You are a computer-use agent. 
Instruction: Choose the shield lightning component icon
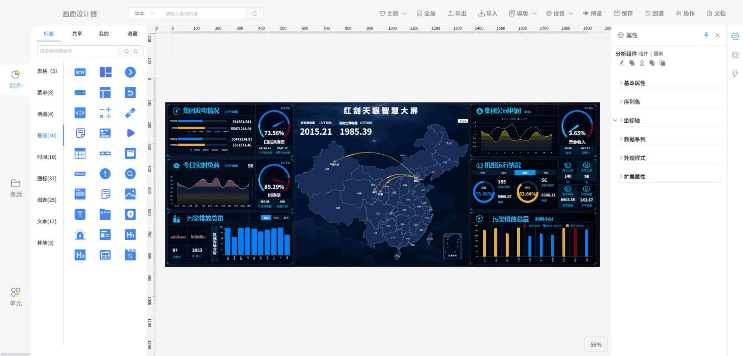pos(130,214)
